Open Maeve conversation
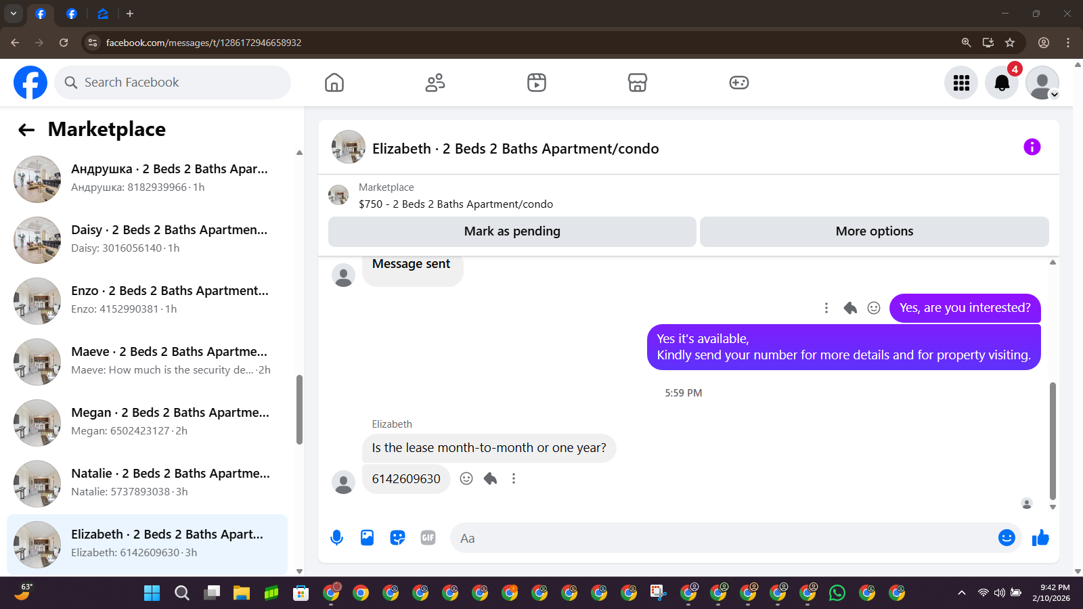The width and height of the screenshot is (1083, 609). pos(148,361)
